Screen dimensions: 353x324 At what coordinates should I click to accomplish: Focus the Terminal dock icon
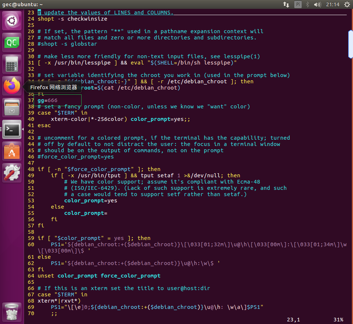12,129
